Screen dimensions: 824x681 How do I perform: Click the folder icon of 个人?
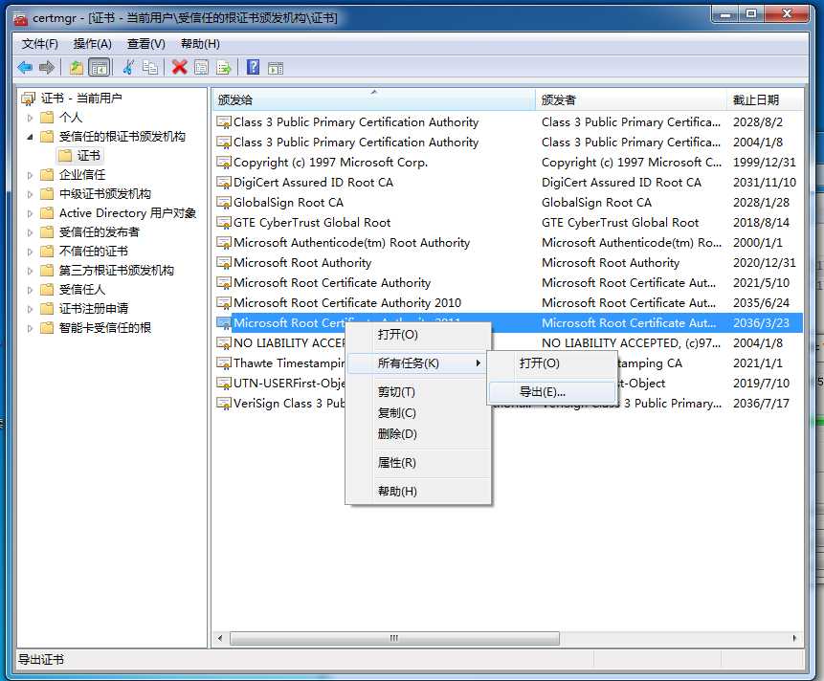pyautogui.click(x=47, y=117)
